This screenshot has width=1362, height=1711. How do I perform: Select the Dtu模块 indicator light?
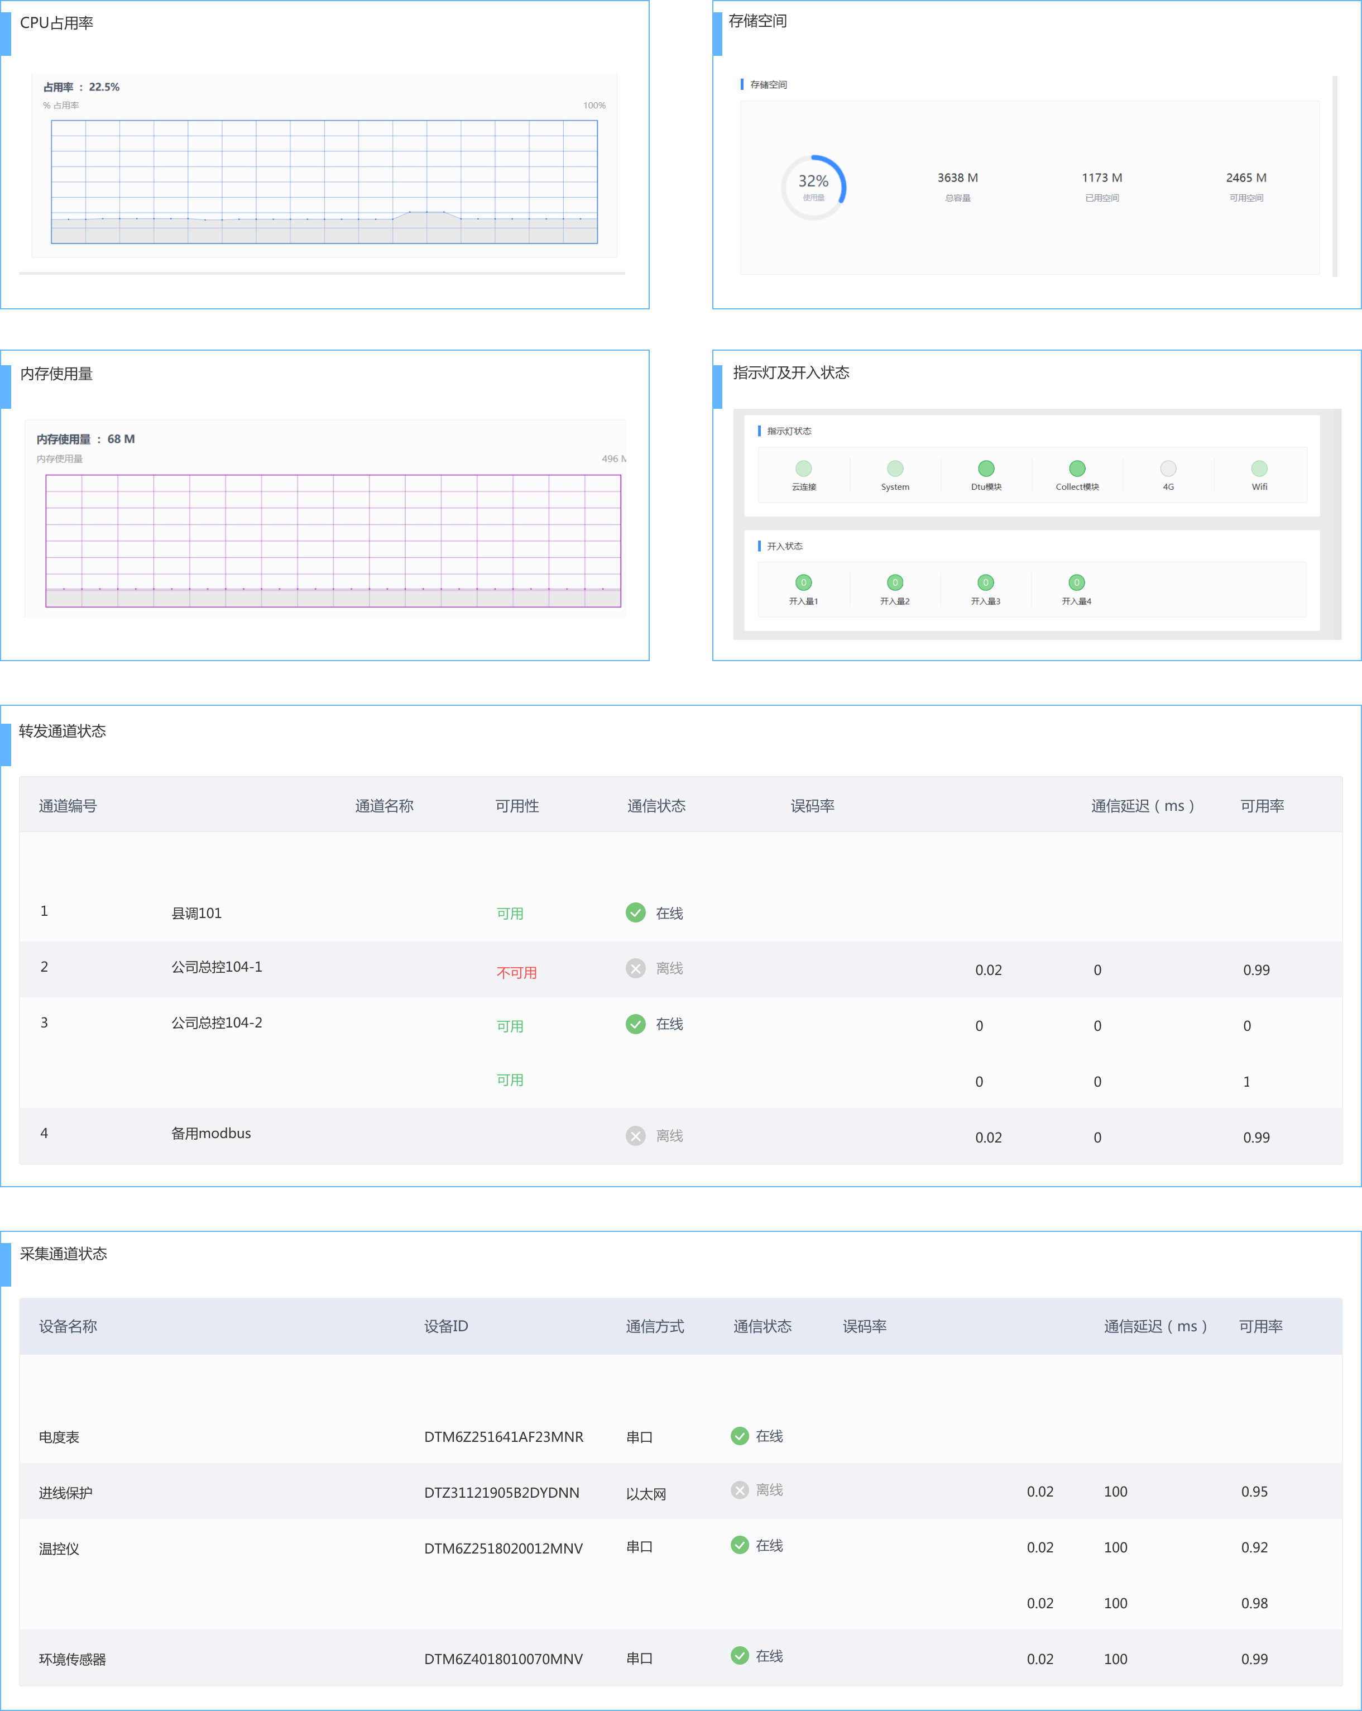(x=986, y=468)
